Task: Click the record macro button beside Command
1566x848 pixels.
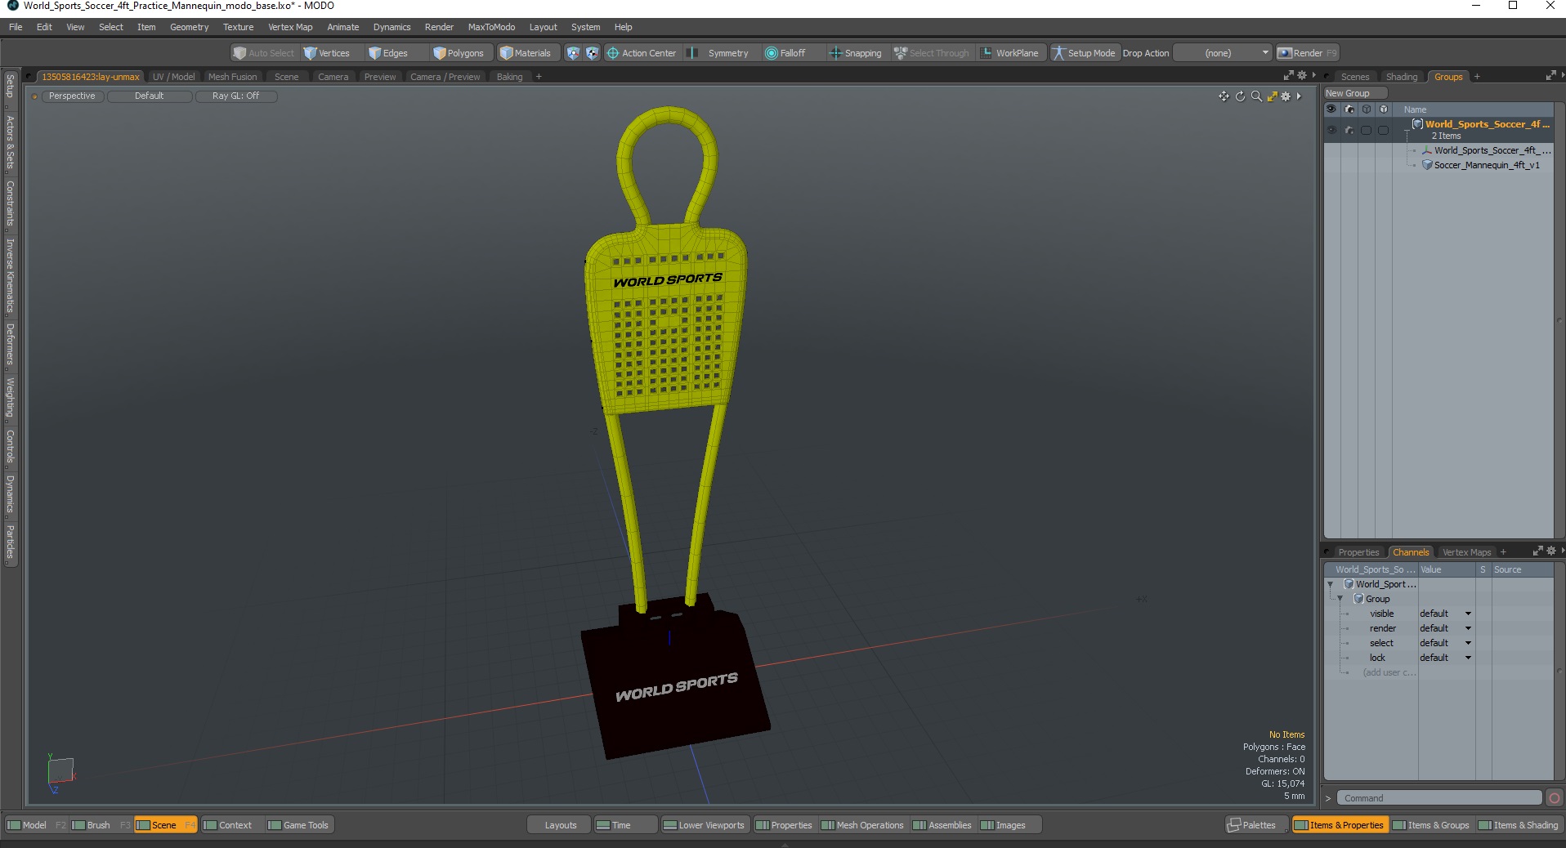Action: 1555,798
